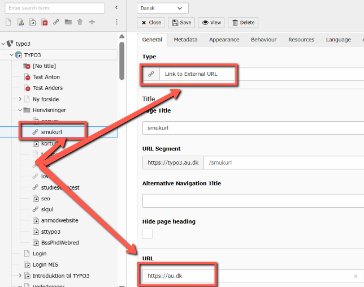Click the backend user section page icon
The width and height of the screenshot is (364, 287).
click(20, 22)
